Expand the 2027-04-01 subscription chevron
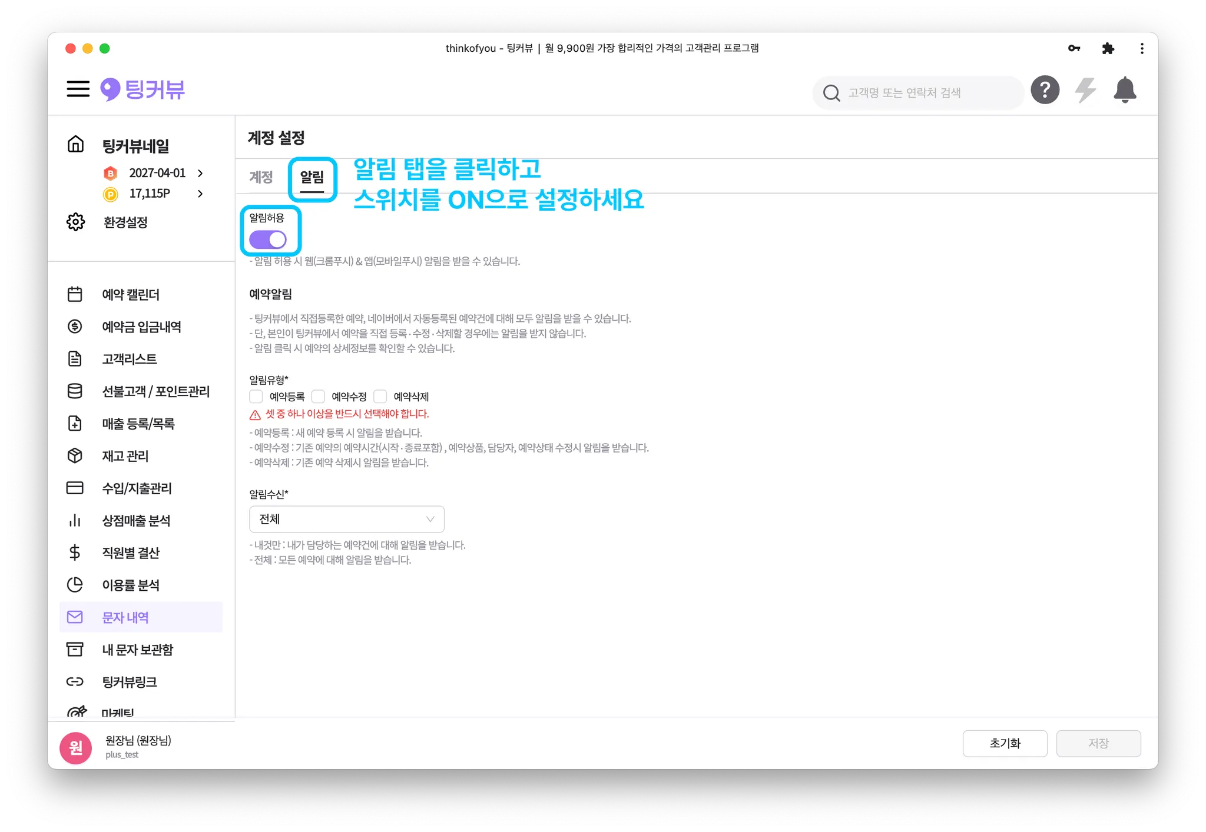1206x832 pixels. point(200,173)
